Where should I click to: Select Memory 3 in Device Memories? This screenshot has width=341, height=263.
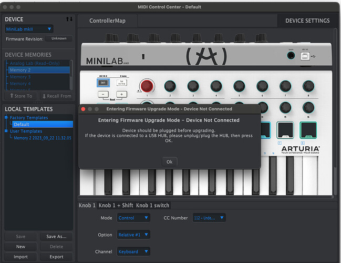[x=20, y=77]
